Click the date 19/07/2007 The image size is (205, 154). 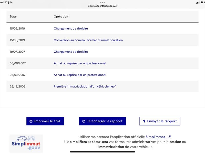tap(17, 52)
